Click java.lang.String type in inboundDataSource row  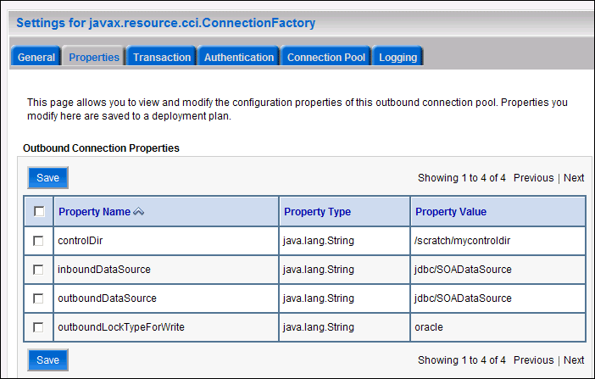(x=345, y=270)
